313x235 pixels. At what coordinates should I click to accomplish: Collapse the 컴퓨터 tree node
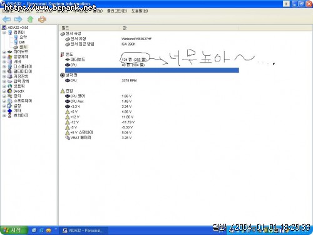tap(4, 33)
